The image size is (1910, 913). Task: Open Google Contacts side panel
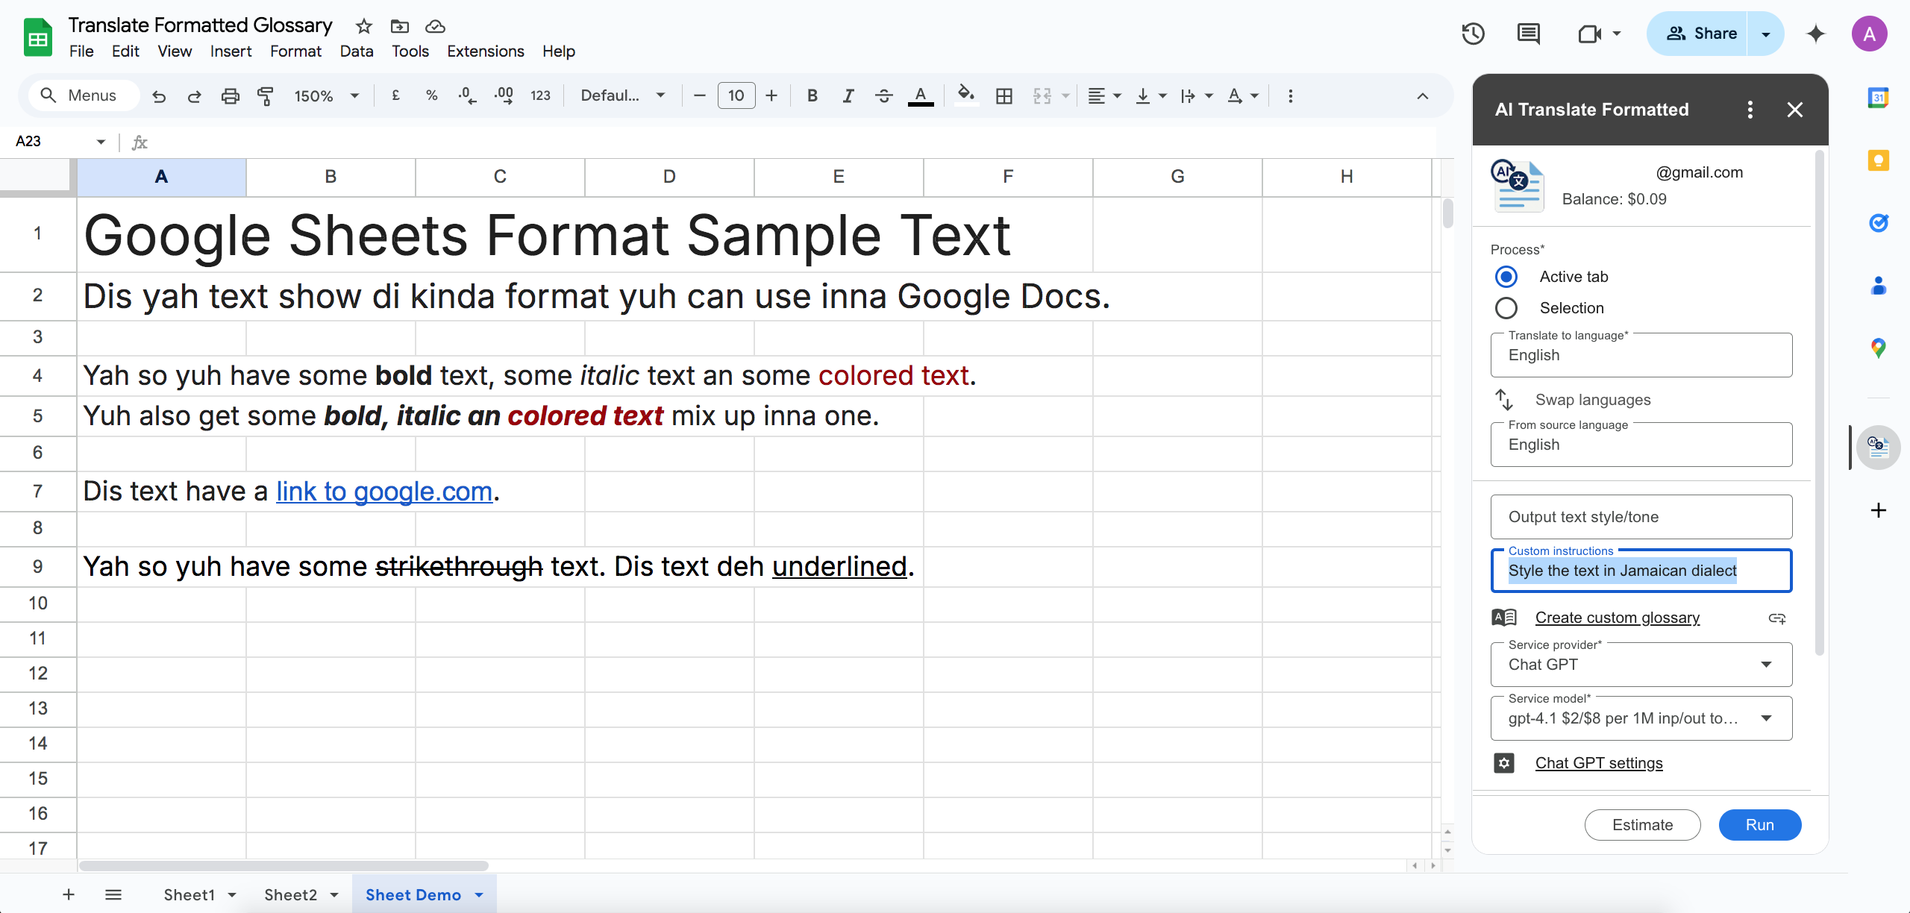[x=1878, y=286]
